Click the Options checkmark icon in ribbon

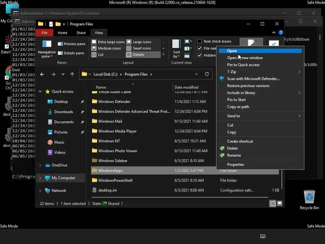(x=274, y=43)
